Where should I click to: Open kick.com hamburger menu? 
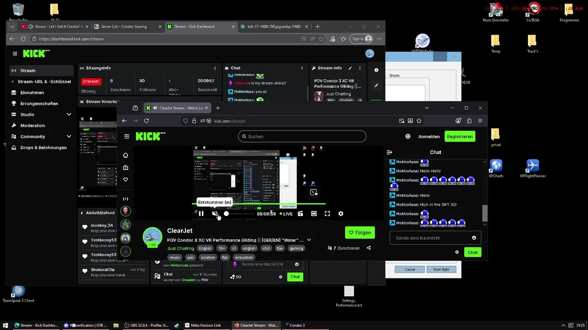127,137
